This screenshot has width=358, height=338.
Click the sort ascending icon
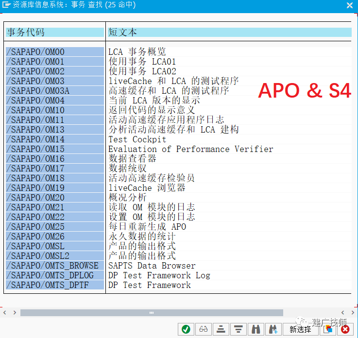221,329
